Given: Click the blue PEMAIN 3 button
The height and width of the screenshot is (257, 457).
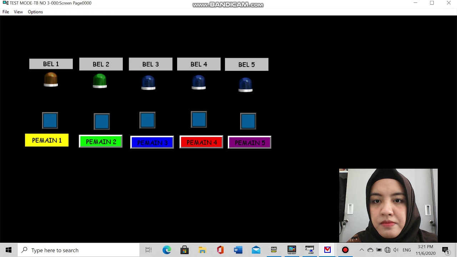Looking at the screenshot, I should [152, 142].
